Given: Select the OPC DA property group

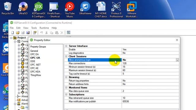Looking at the screenshot, I should pos(35,54).
